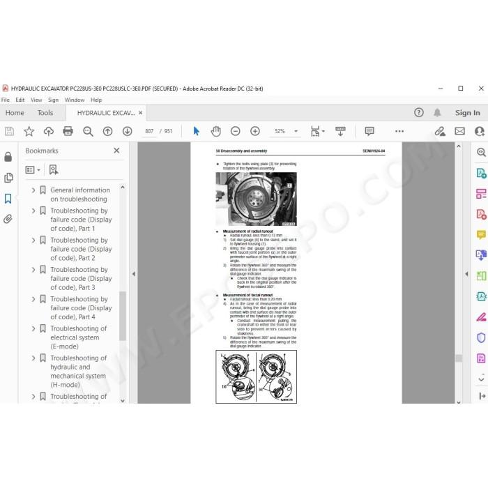Image resolution: width=488 pixels, height=488 pixels.
Task: Click the bookmarks panel scrollbar thumb
Action: tap(123, 316)
